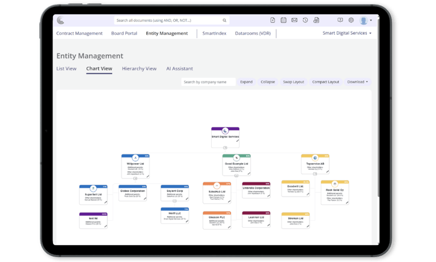Image resolution: width=436 pixels, height=262 pixels.
Task: Select the SuperSell Ltd node title
Action: tap(93, 195)
